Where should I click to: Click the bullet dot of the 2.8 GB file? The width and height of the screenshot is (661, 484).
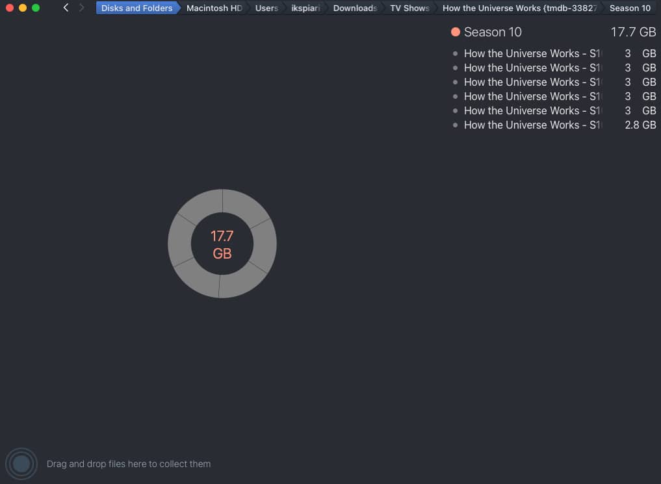[455, 125]
